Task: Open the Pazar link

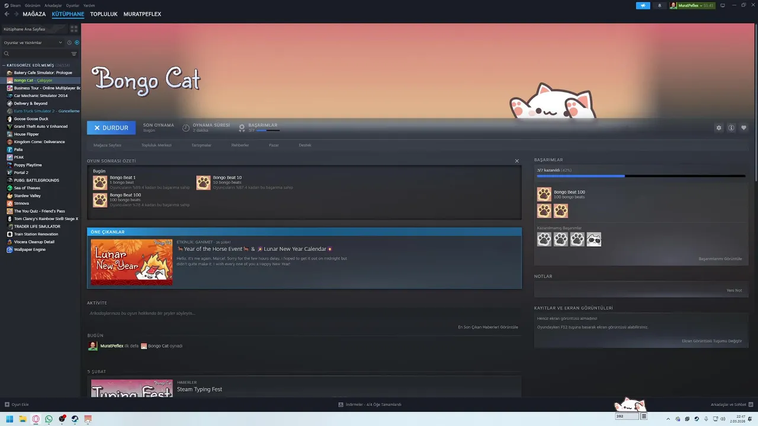Action: click(274, 145)
